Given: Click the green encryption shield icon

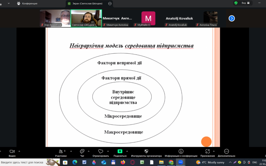Looking at the screenshot, I should click(x=236, y=3).
